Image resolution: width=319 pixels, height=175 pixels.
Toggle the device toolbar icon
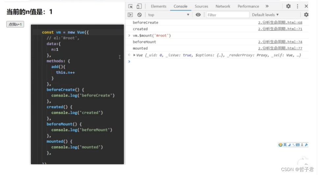[x=139, y=6]
